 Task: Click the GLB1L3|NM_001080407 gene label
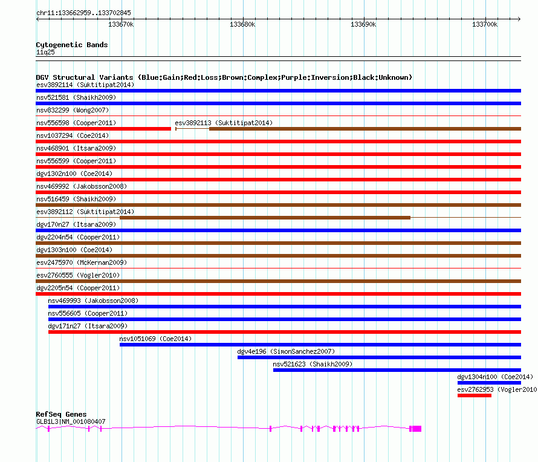[x=71, y=421]
